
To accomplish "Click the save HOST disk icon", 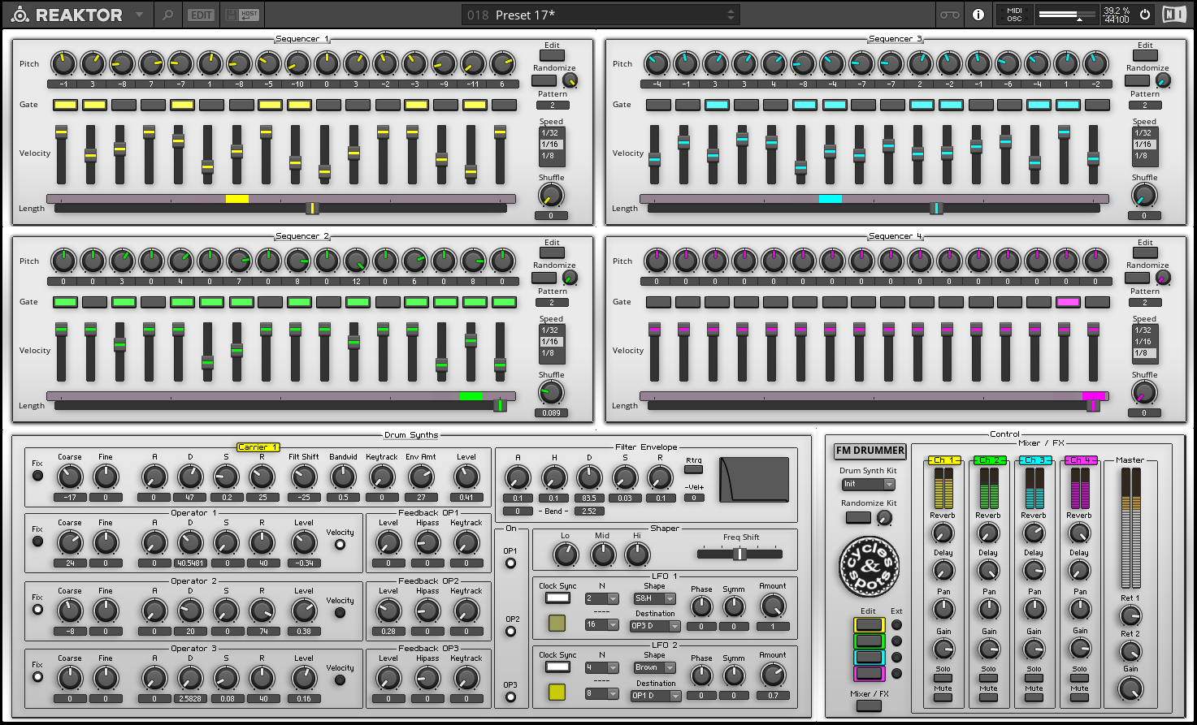I will point(241,15).
